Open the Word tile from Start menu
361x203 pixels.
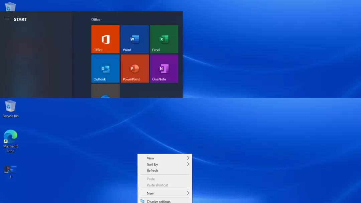tap(134, 39)
